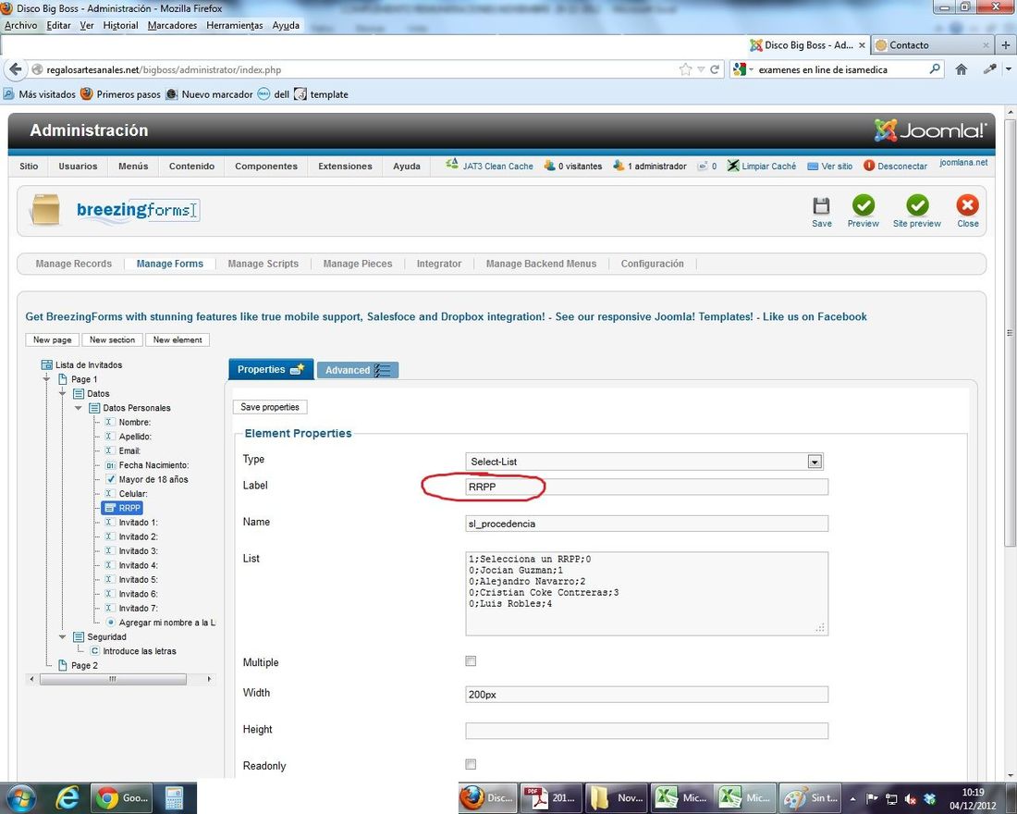Open Manage Records tab
The height and width of the screenshot is (814, 1017).
tap(73, 264)
